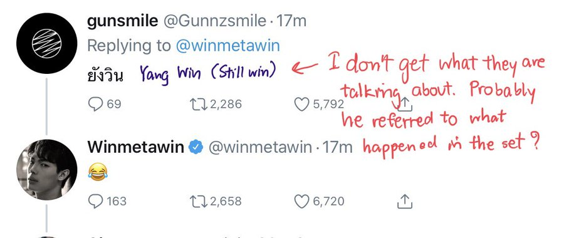Like gunsmile's tweet with 5,792 likes
Viewport: 564px width, 238px height.
319,104
